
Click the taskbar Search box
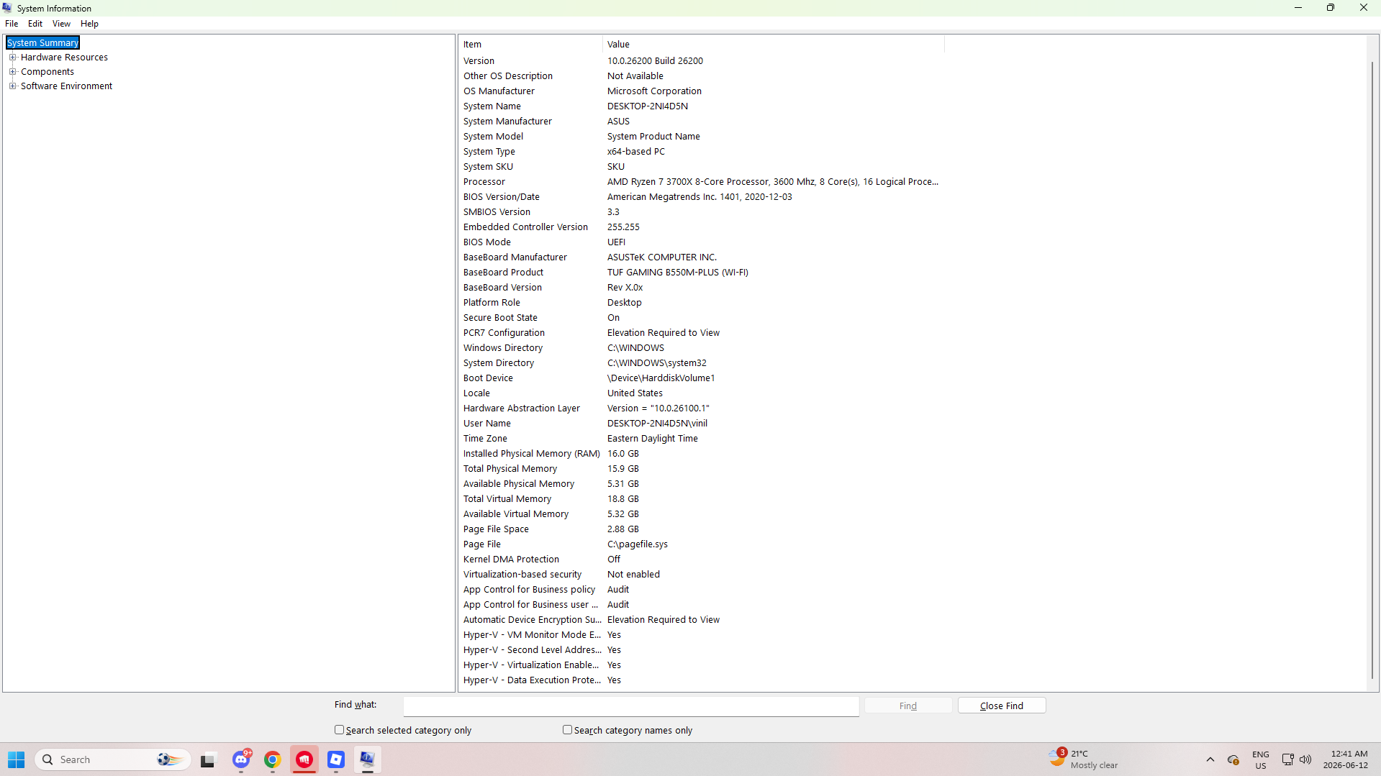pos(113,759)
